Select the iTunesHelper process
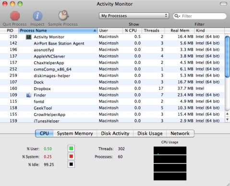This screenshot has height=186, width=230. pyautogui.click(x=112, y=120)
